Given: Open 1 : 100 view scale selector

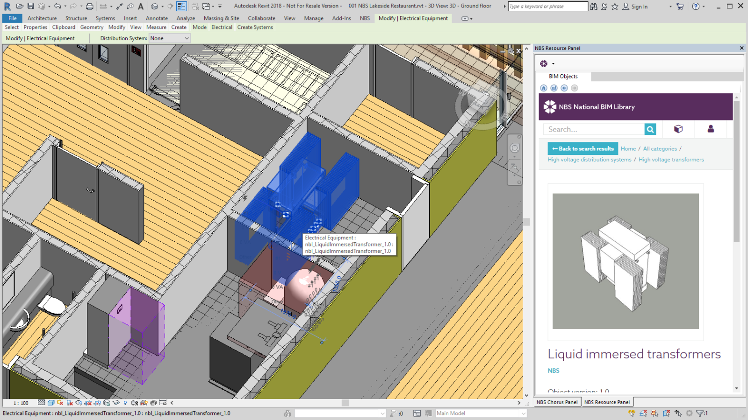Looking at the screenshot, I should point(21,403).
